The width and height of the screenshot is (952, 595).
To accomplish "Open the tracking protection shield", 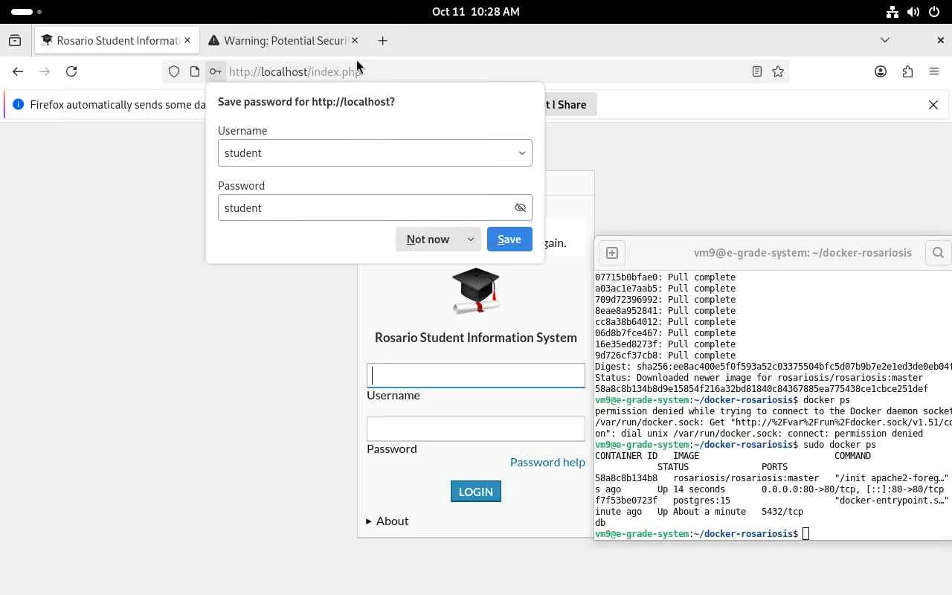I will pyautogui.click(x=174, y=71).
